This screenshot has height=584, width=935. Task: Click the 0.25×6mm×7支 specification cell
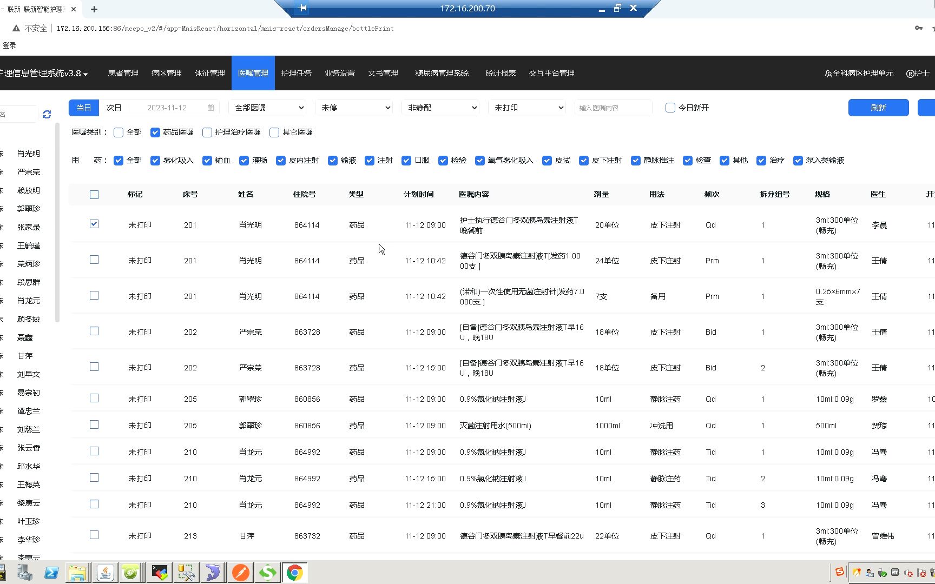pos(838,296)
